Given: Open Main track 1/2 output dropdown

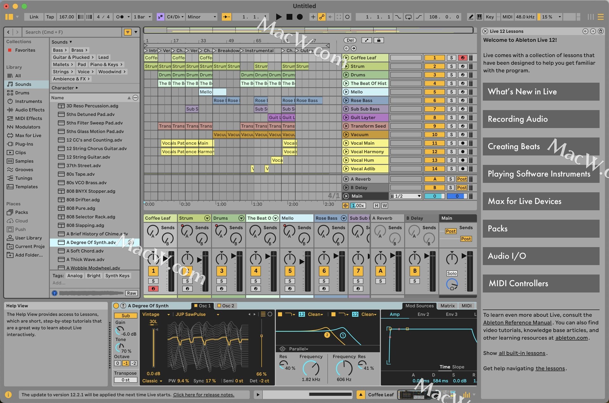Looking at the screenshot, I should (x=406, y=196).
